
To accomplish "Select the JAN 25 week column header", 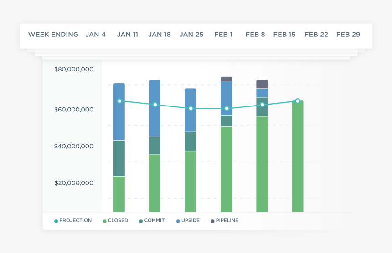I will pyautogui.click(x=191, y=35).
